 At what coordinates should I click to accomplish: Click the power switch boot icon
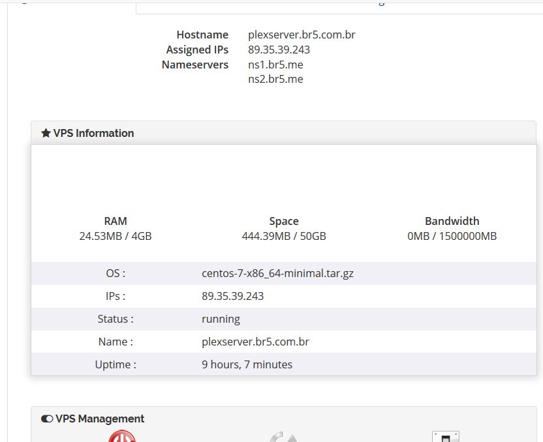tap(446, 437)
